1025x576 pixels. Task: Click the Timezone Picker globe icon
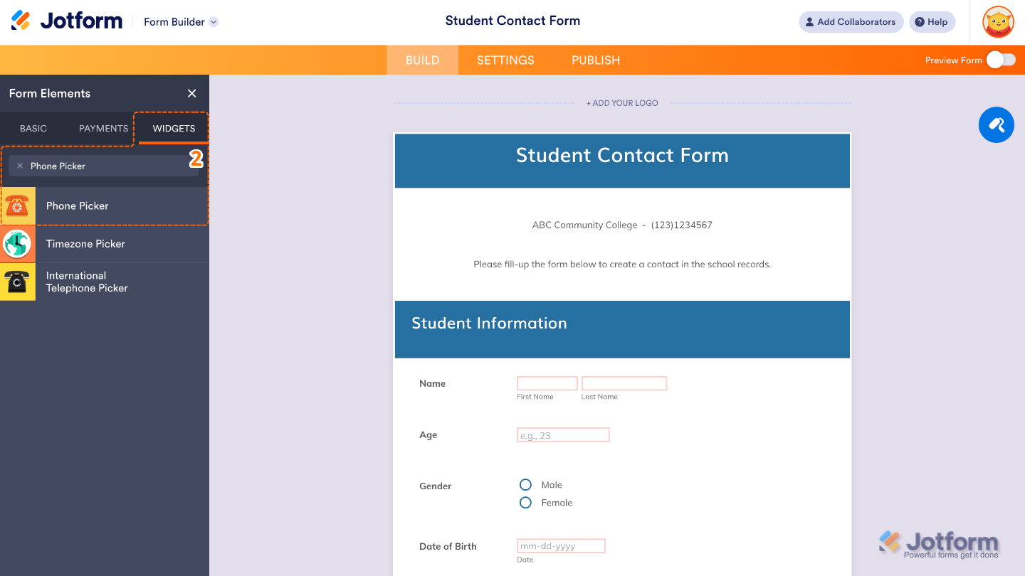[x=17, y=244]
